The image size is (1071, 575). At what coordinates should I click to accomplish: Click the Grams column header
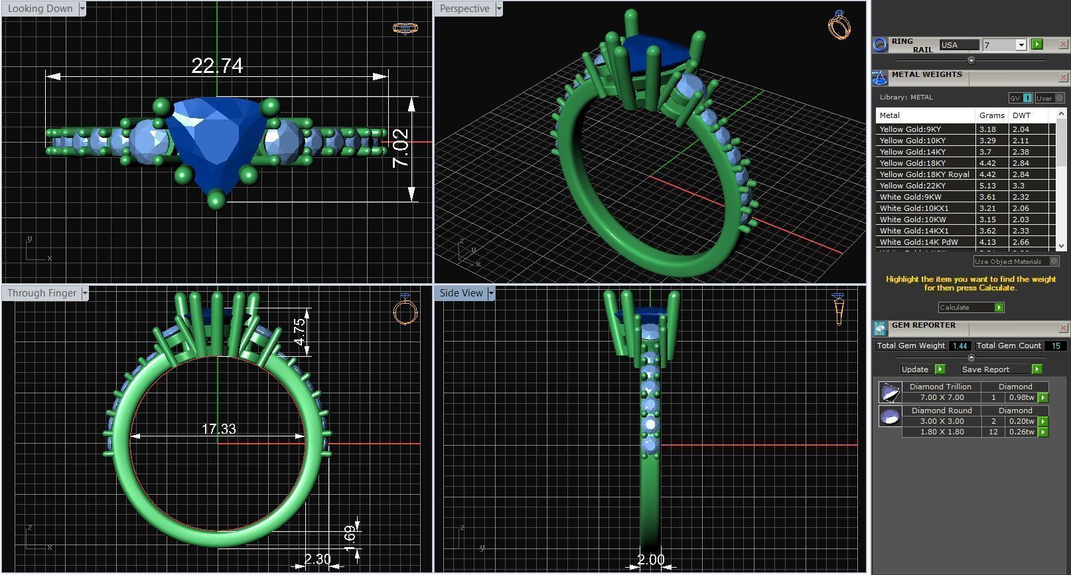tap(991, 115)
